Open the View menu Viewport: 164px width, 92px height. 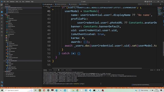pos(17,2)
